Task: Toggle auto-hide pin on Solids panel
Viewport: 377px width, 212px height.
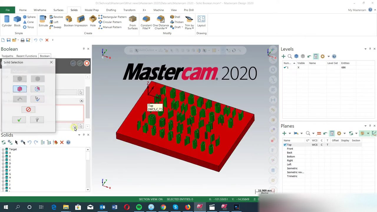Action: point(84,135)
